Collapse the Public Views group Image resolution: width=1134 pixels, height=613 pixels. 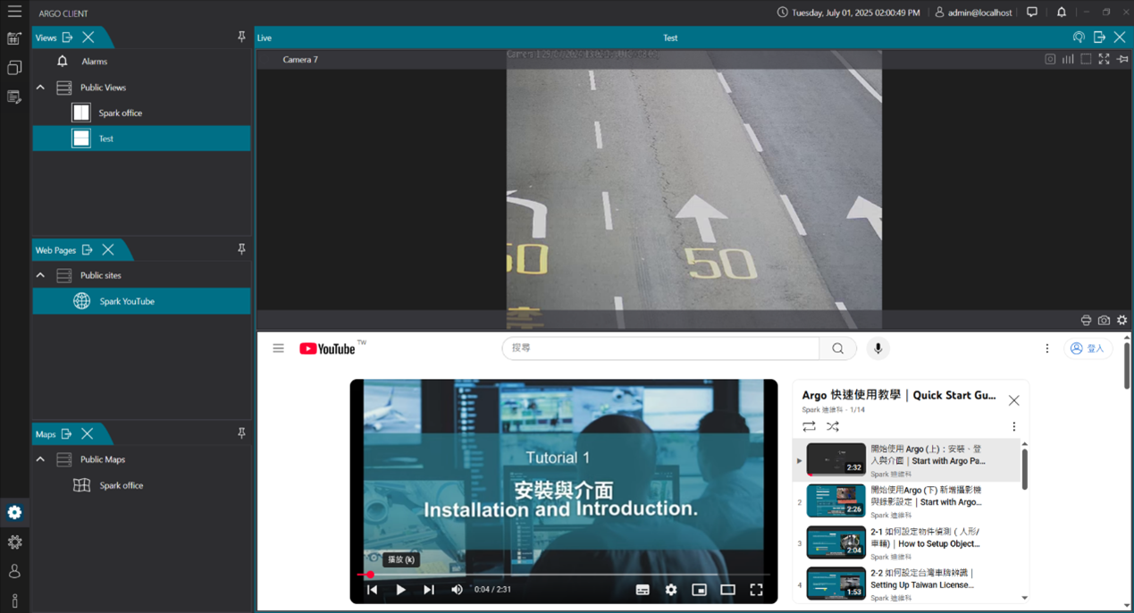(x=39, y=87)
